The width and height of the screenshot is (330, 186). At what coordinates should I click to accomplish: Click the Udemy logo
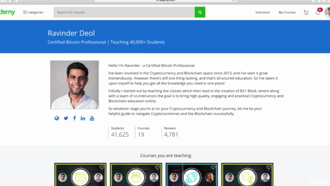pos(8,12)
